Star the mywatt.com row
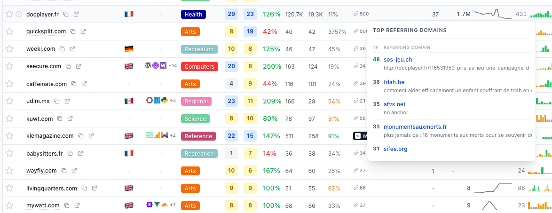 tap(9, 205)
